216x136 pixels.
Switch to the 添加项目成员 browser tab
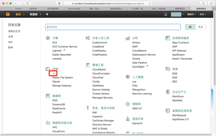(117, 9)
